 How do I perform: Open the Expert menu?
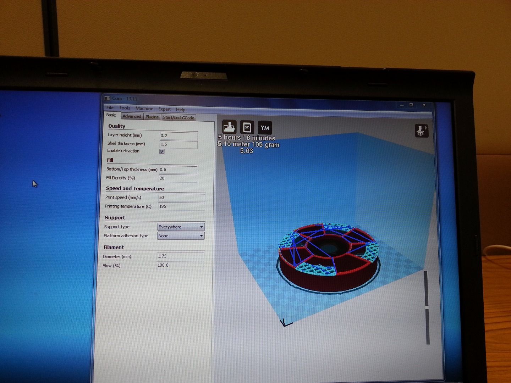[x=164, y=109]
